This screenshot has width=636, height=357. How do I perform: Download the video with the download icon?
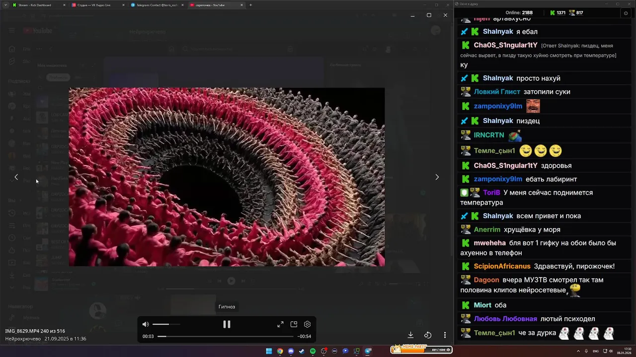(x=410, y=335)
